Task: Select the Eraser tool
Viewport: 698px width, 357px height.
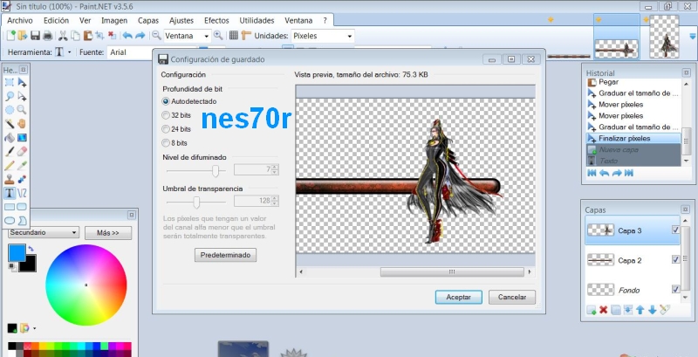Action: coord(22,152)
